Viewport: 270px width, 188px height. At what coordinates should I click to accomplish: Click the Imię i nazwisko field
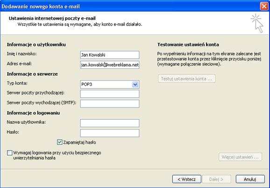tap(110, 55)
